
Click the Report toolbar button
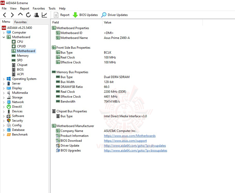pyautogui.click(x=62, y=15)
